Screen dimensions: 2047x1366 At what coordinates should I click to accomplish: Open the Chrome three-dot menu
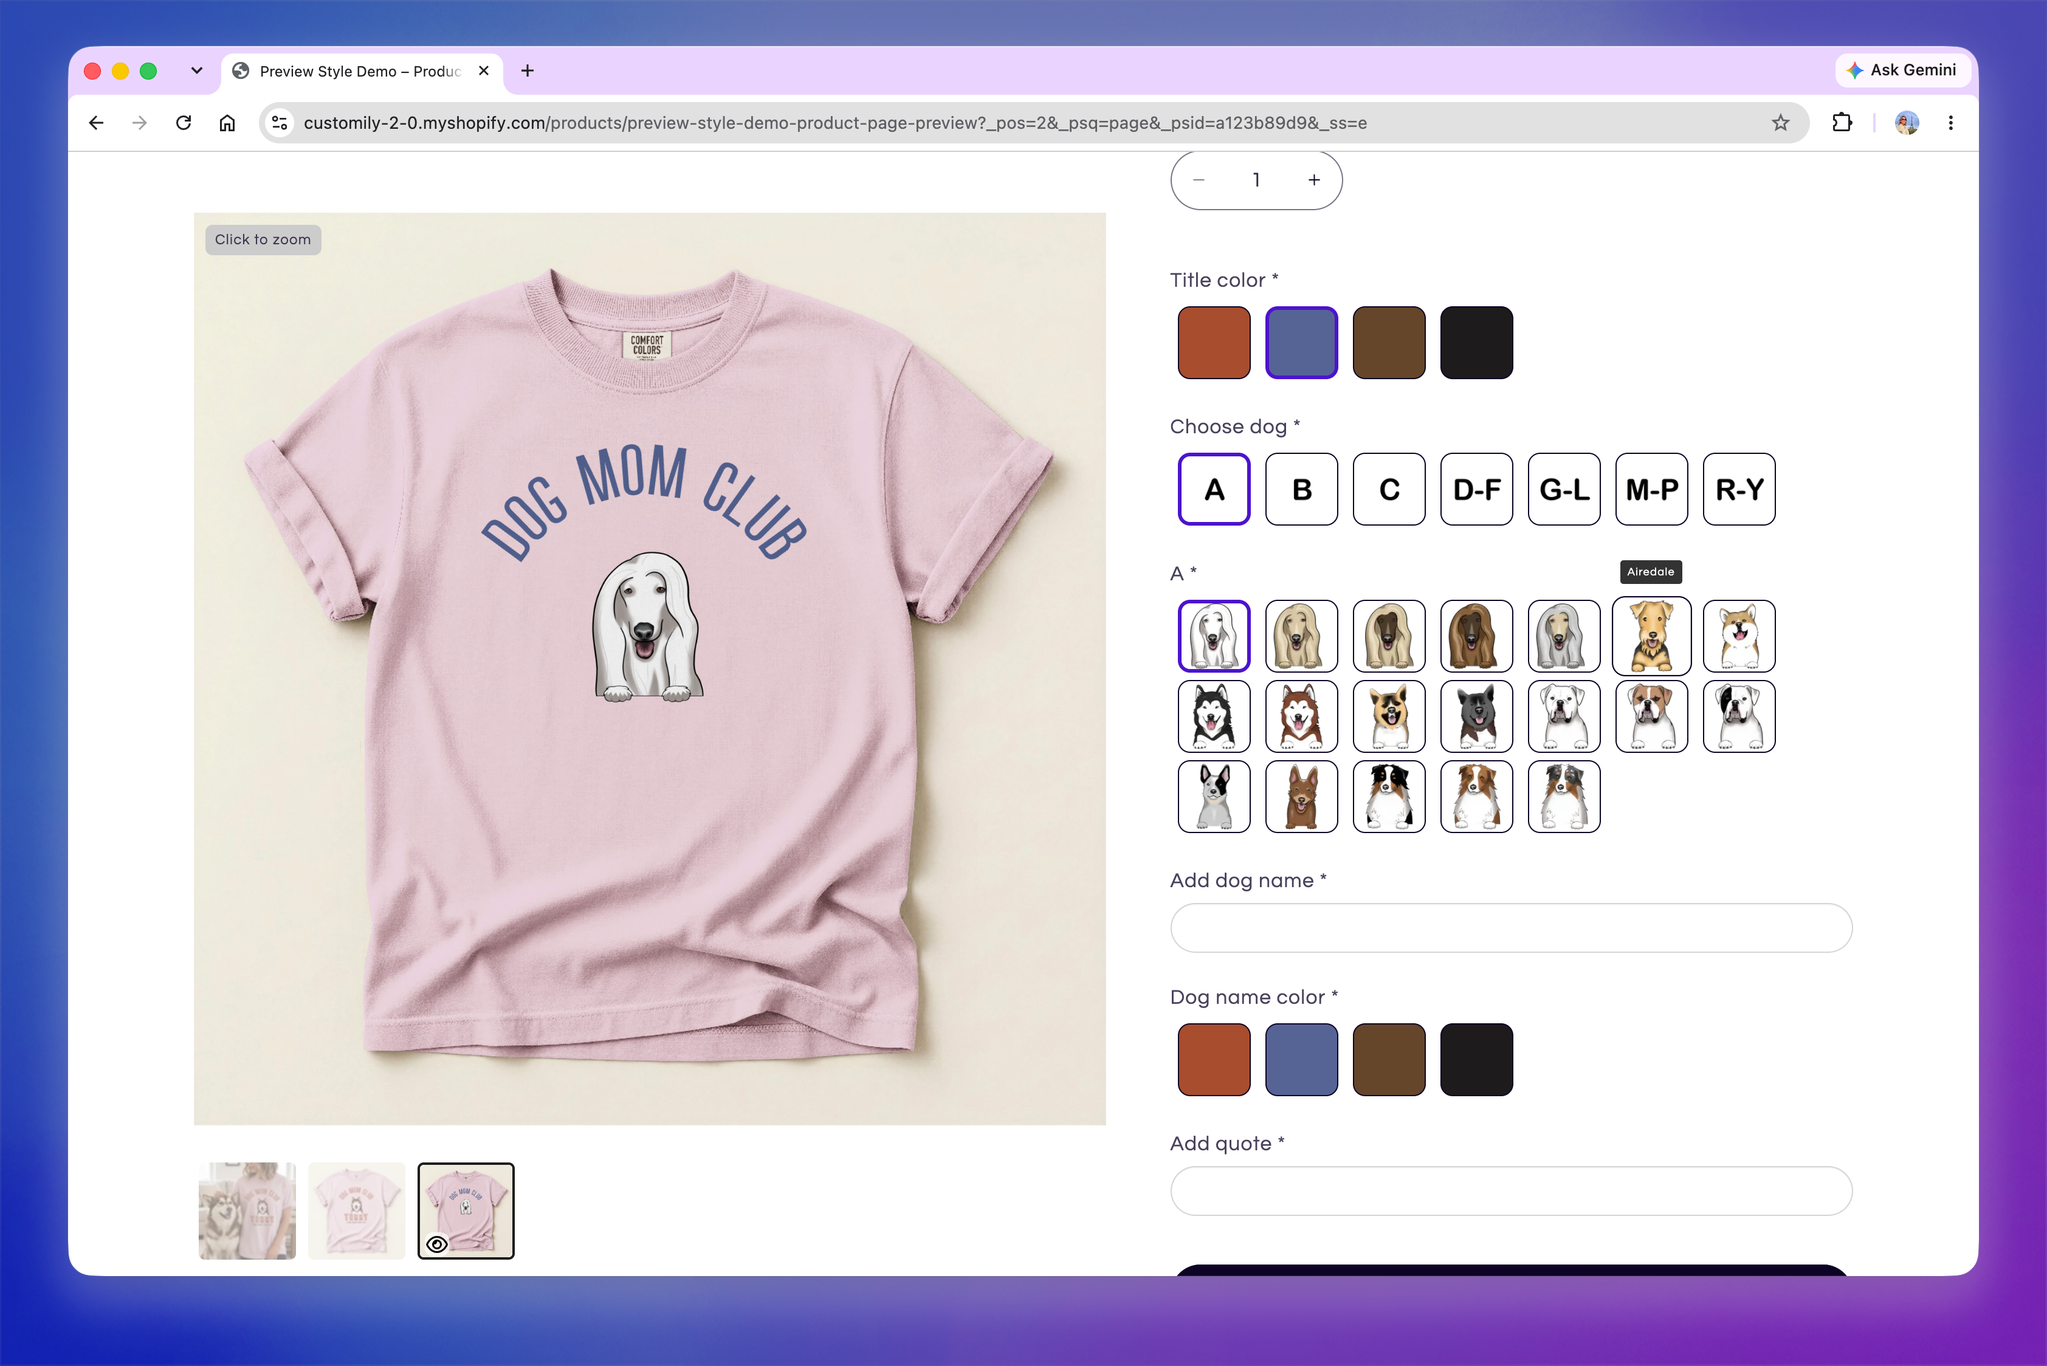1950,123
